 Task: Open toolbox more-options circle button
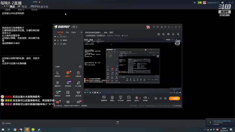tap(80, 67)
